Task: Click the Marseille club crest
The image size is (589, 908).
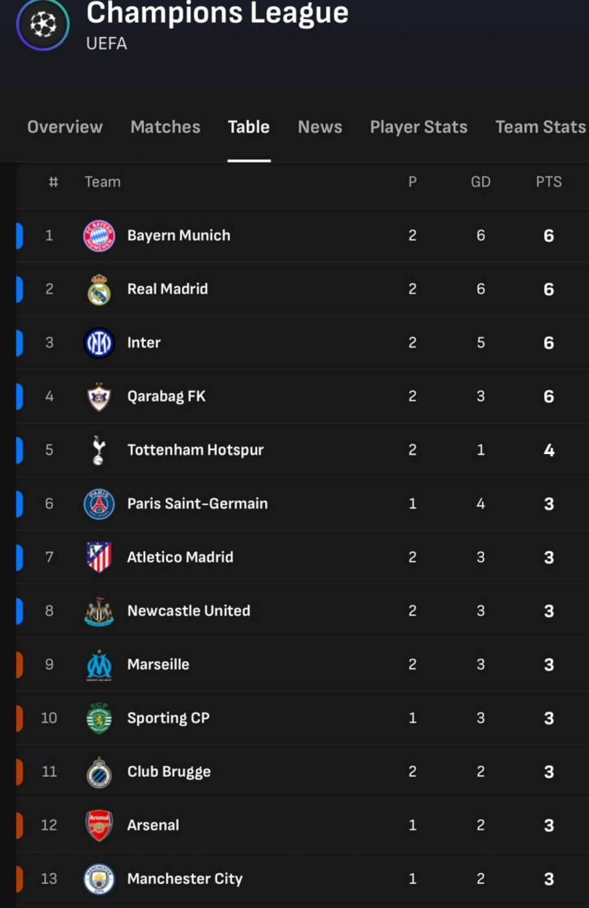Action: [x=99, y=665]
